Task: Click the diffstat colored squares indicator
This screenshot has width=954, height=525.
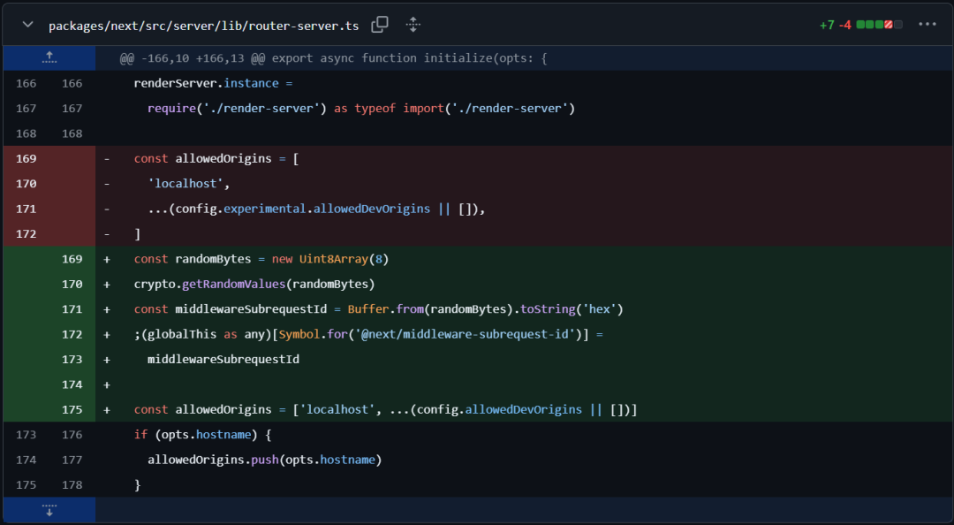Action: click(x=880, y=25)
